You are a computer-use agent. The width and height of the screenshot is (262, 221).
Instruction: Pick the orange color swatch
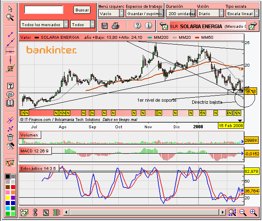(13, 192)
